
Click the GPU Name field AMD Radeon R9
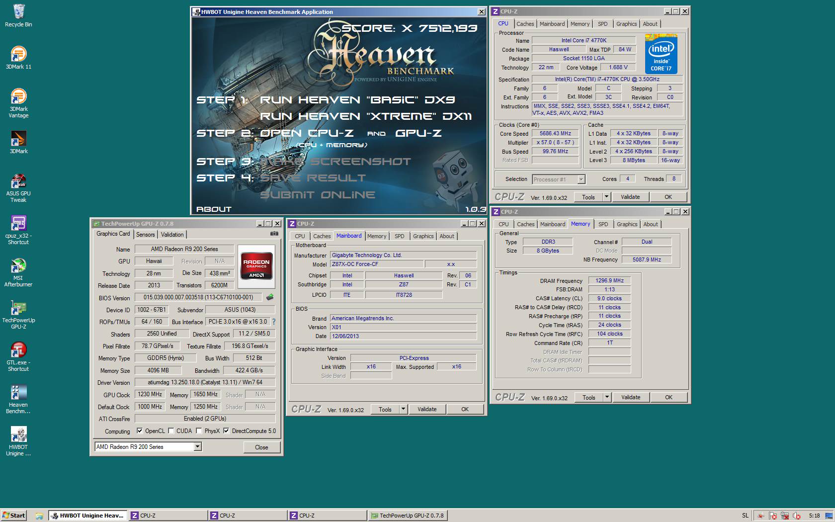coord(184,249)
